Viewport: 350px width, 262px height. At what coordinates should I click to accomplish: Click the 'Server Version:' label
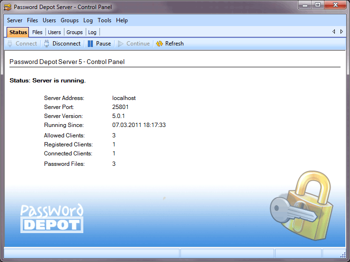click(x=63, y=116)
